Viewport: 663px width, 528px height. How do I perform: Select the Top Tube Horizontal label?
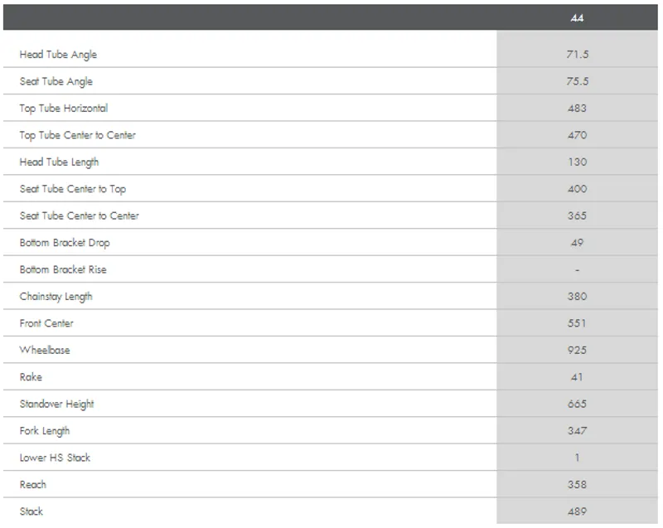(x=64, y=109)
